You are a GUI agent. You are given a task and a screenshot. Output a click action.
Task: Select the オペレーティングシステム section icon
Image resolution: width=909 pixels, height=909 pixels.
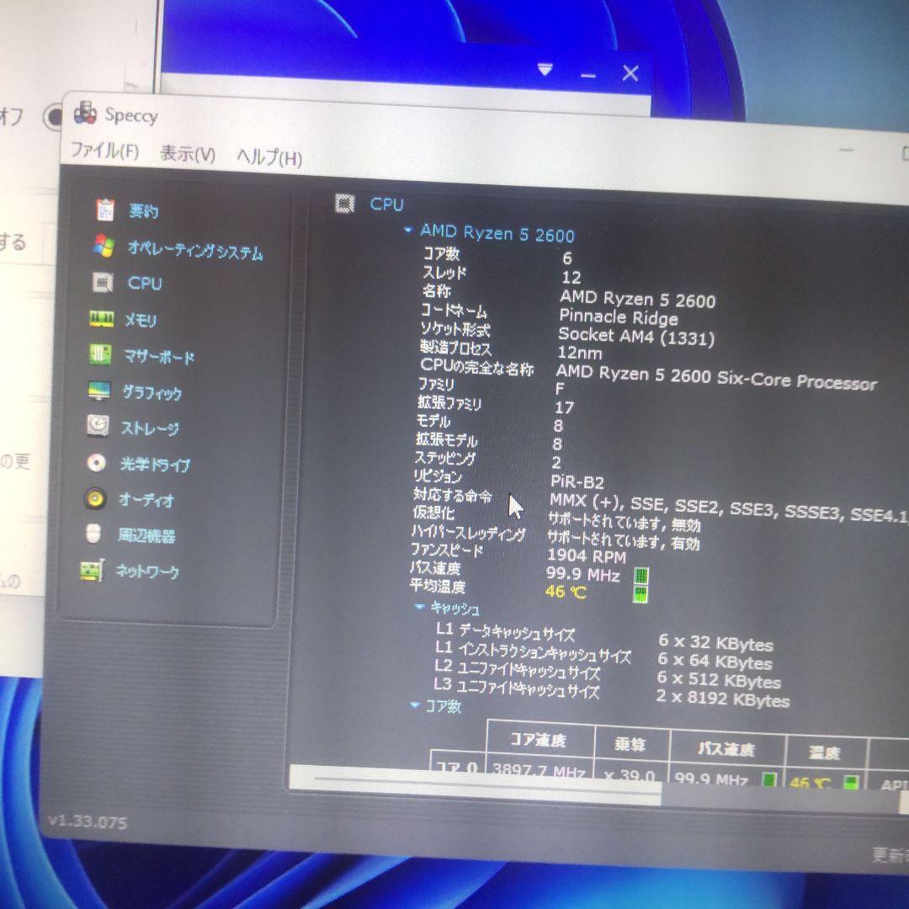104,247
